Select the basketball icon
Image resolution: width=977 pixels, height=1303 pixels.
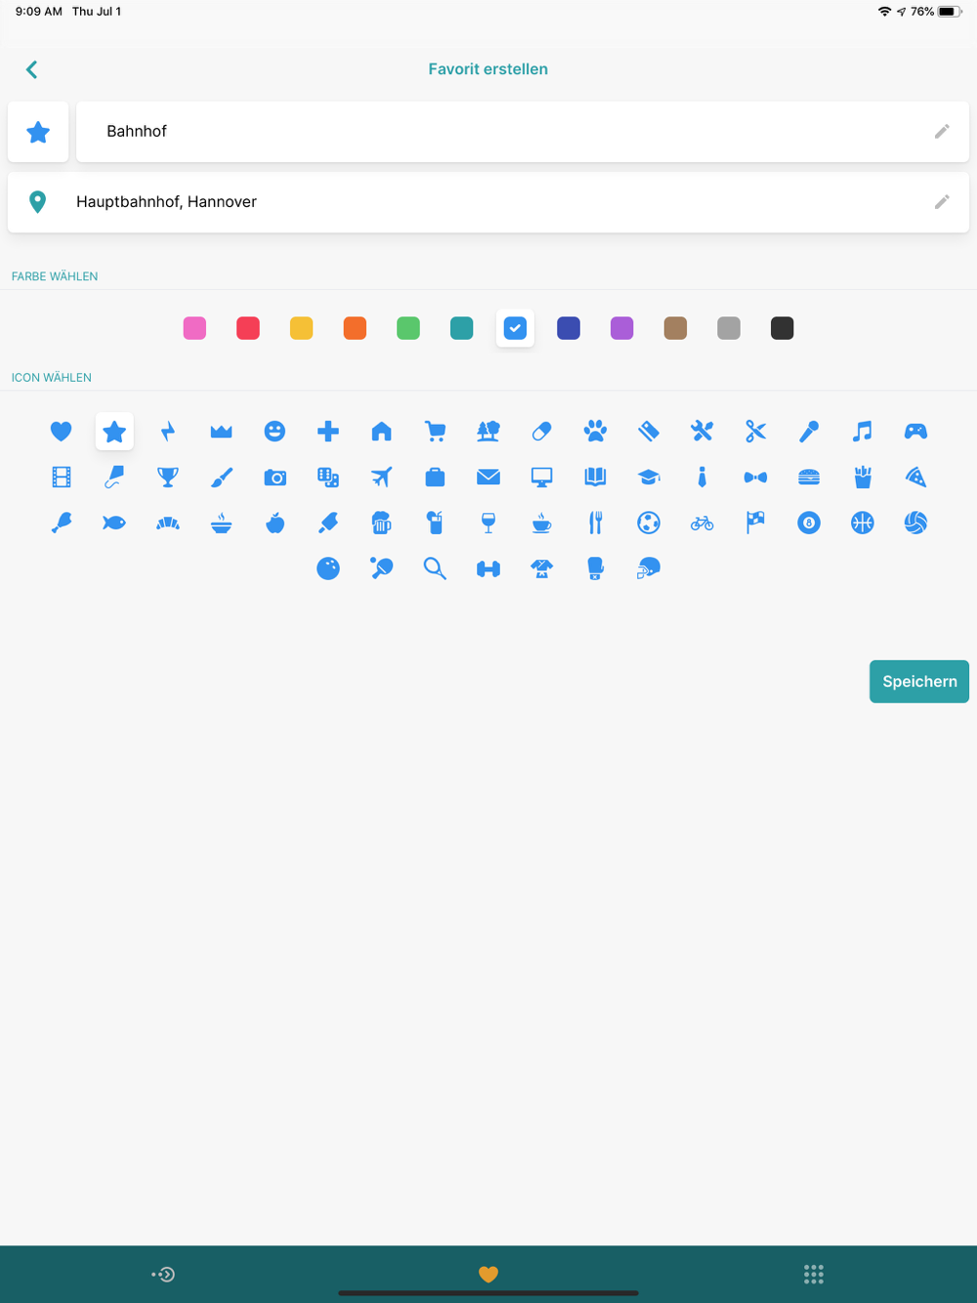pyautogui.click(x=863, y=523)
